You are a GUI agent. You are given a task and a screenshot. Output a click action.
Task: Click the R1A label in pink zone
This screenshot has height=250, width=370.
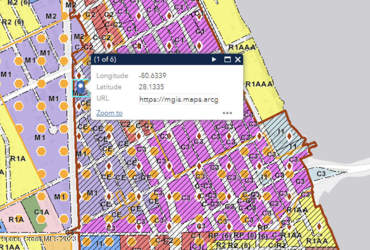click(x=16, y=219)
